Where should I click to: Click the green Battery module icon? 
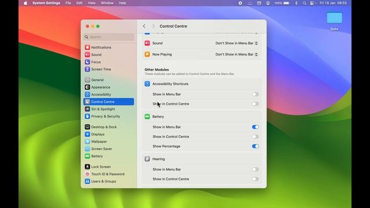pos(147,117)
